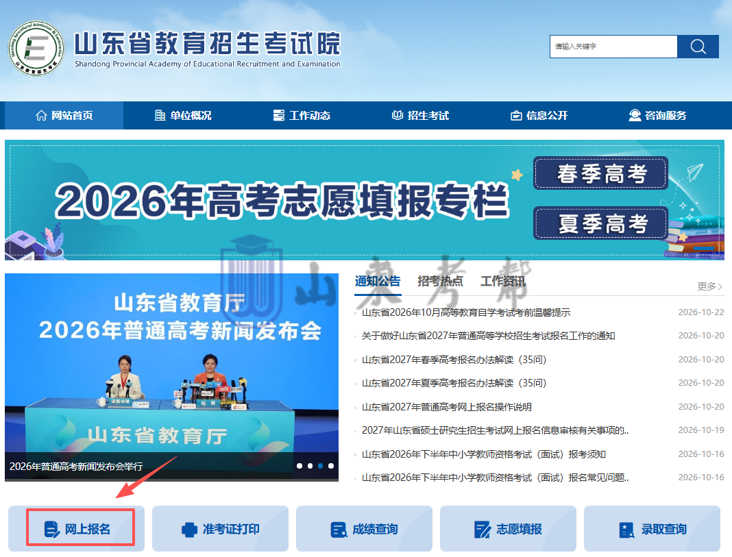Image resolution: width=732 pixels, height=557 pixels.
Task: Click the list icon beside 工作动态
Action: click(x=279, y=115)
